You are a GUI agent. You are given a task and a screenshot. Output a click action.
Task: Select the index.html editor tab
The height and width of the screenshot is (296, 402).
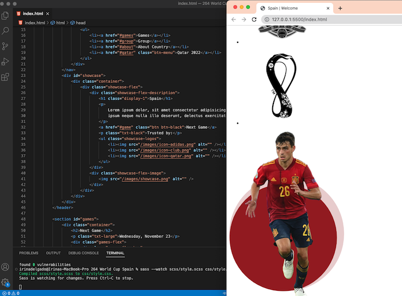point(33,14)
